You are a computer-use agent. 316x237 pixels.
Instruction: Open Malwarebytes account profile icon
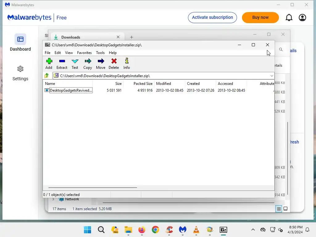click(x=302, y=18)
